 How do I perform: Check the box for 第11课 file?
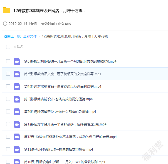(8, 149)
